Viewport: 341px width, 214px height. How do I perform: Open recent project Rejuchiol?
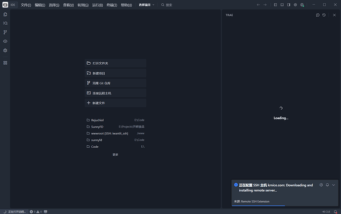(116, 120)
